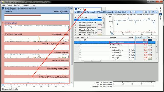Select the Lifetime By Process graph thumbnail
Image resolution: width=164 pixels, height=92 pixels.
pos(37,17)
